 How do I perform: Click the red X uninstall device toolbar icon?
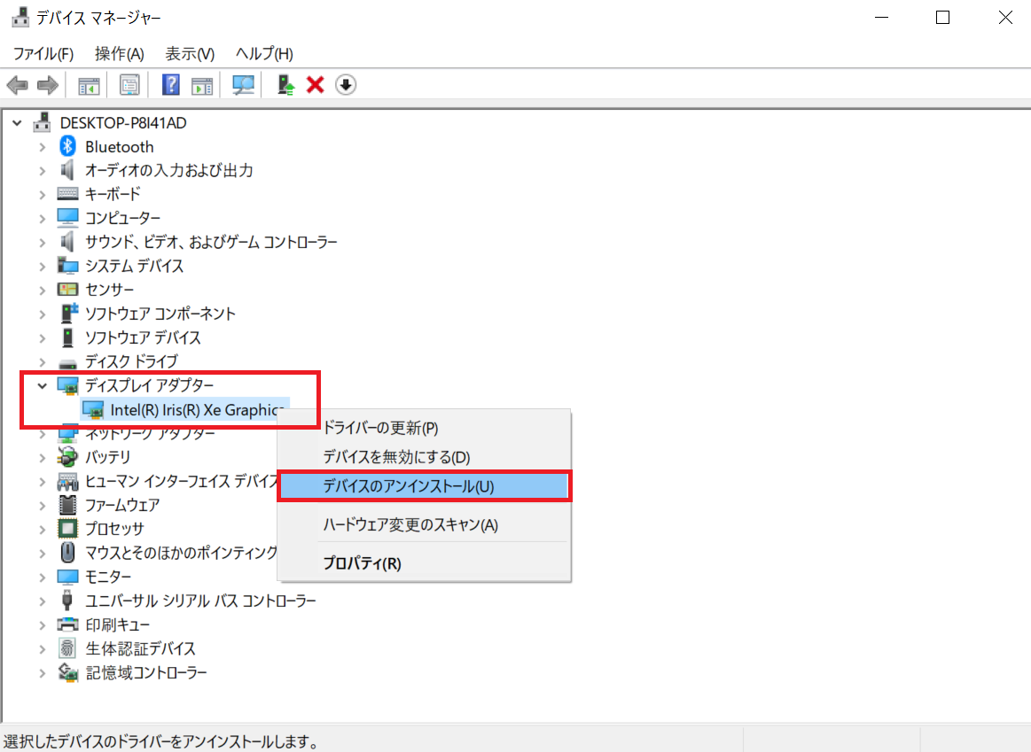(315, 85)
